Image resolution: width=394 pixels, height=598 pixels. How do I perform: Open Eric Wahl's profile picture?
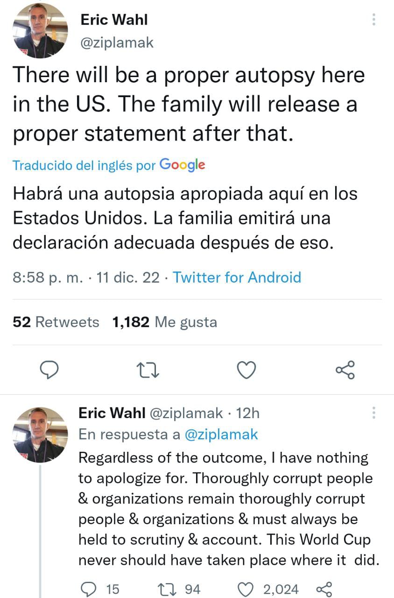pyautogui.click(x=40, y=30)
